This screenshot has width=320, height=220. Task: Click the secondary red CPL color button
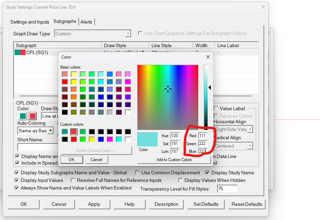33,116
